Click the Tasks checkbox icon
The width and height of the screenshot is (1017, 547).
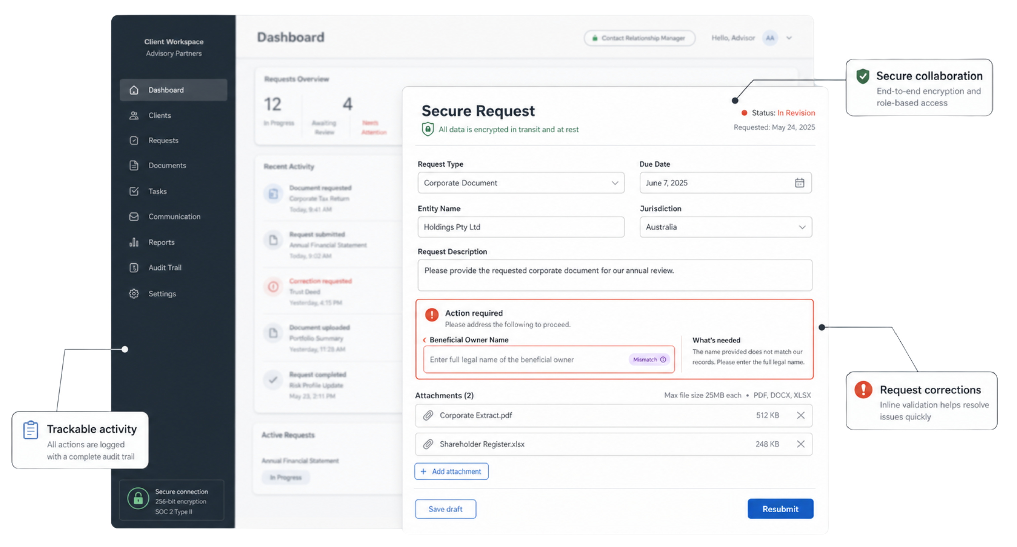click(x=134, y=191)
